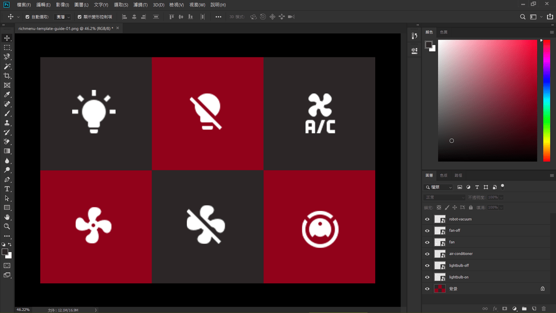Switch to the 路徑 tab
Screen dimensions: 556x313
coord(458,176)
